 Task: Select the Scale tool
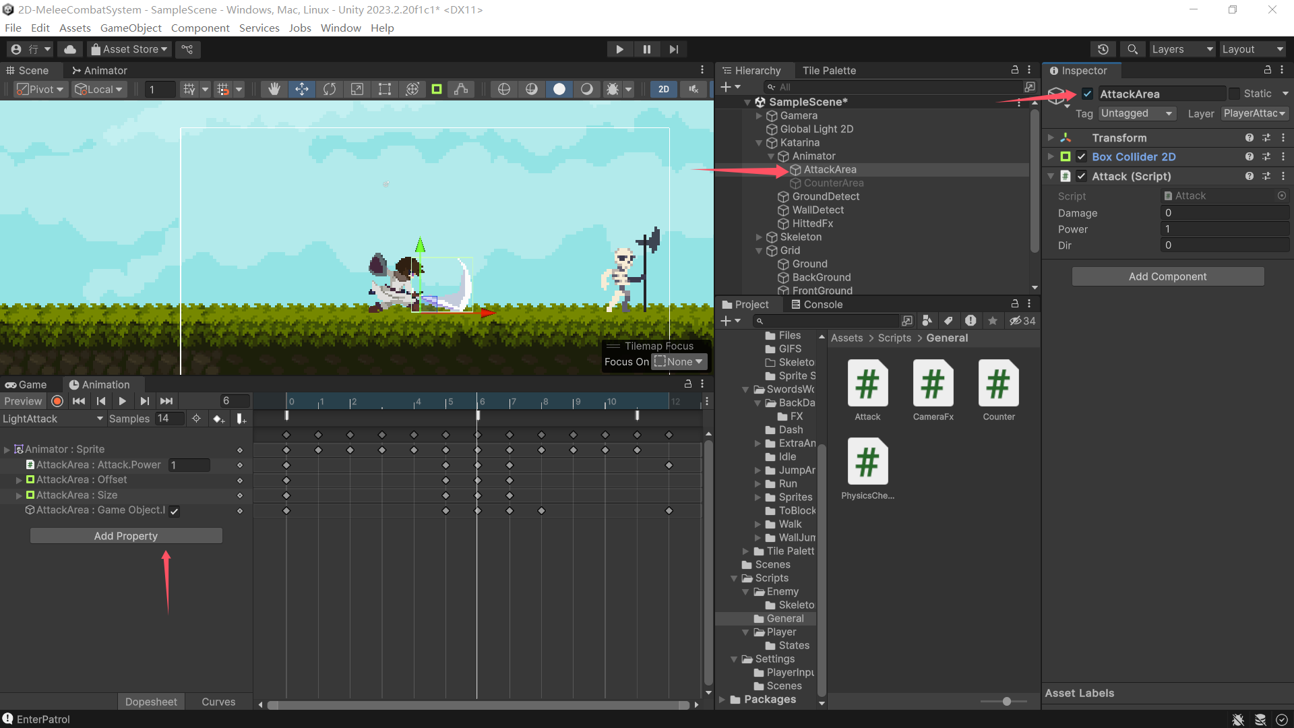[x=357, y=89]
